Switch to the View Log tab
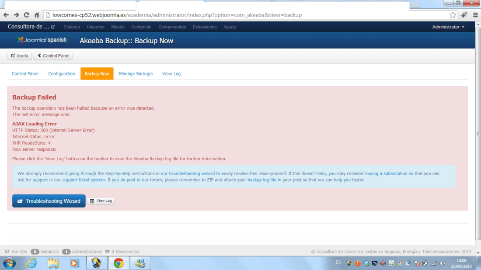This screenshot has width=481, height=270. coord(171,73)
